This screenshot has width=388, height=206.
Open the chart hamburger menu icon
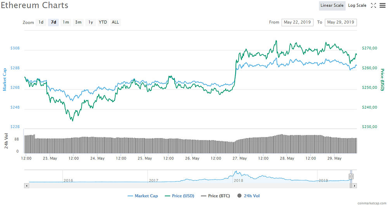pos(382,5)
